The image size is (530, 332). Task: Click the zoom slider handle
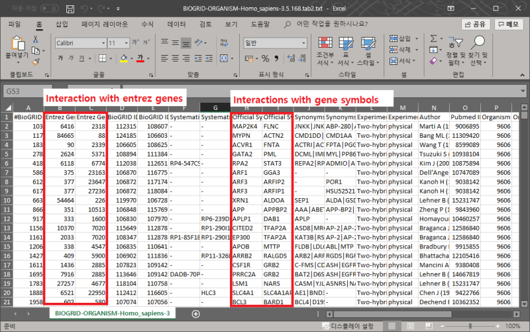470,326
